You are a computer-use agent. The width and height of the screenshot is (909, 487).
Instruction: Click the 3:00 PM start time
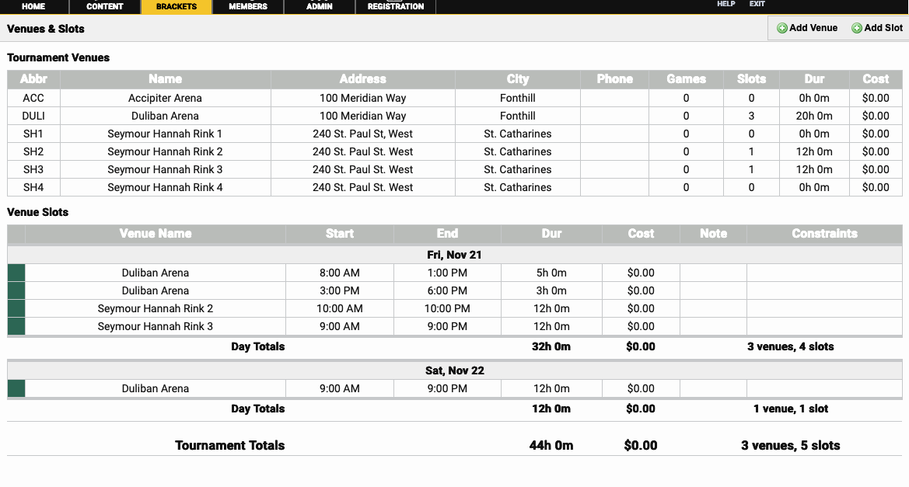(x=340, y=290)
